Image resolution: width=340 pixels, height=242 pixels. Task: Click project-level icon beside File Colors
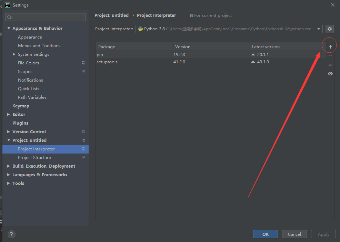83,63
